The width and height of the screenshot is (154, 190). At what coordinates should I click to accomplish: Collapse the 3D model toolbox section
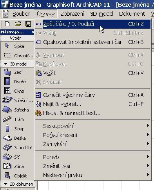coord(5,64)
